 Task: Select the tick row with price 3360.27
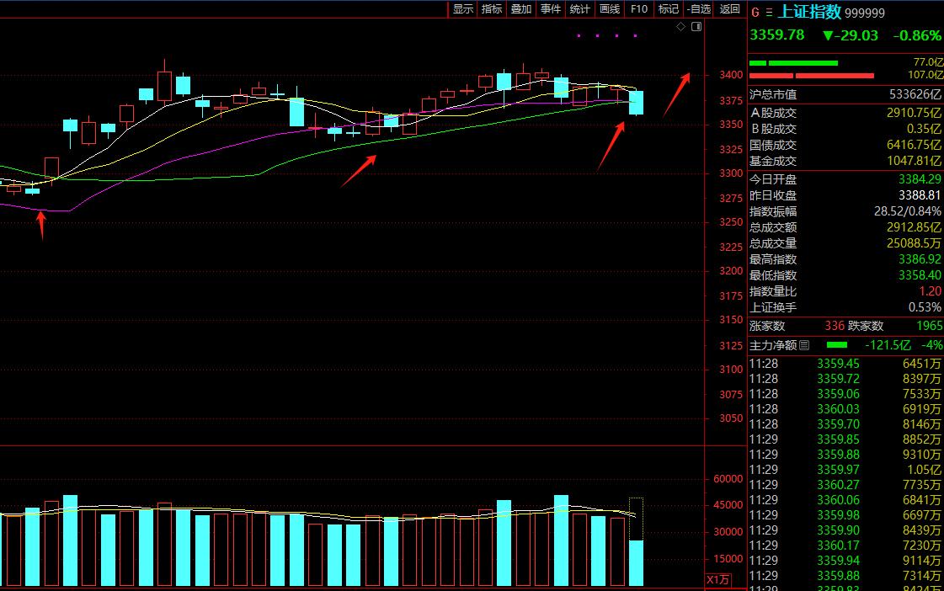[x=845, y=484]
